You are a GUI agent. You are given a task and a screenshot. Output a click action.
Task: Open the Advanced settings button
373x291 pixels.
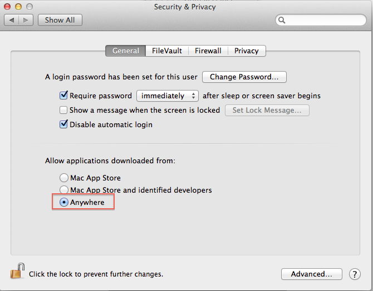click(x=311, y=274)
